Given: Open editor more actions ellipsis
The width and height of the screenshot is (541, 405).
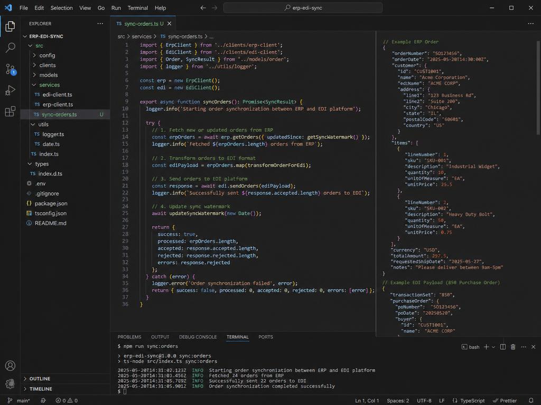Looking at the screenshot, I should tap(530, 23).
